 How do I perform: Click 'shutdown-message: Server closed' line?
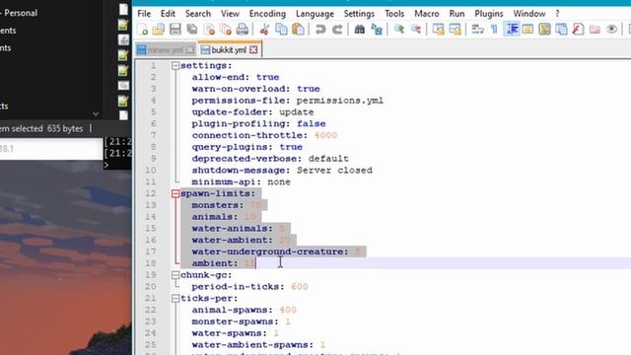coord(282,171)
